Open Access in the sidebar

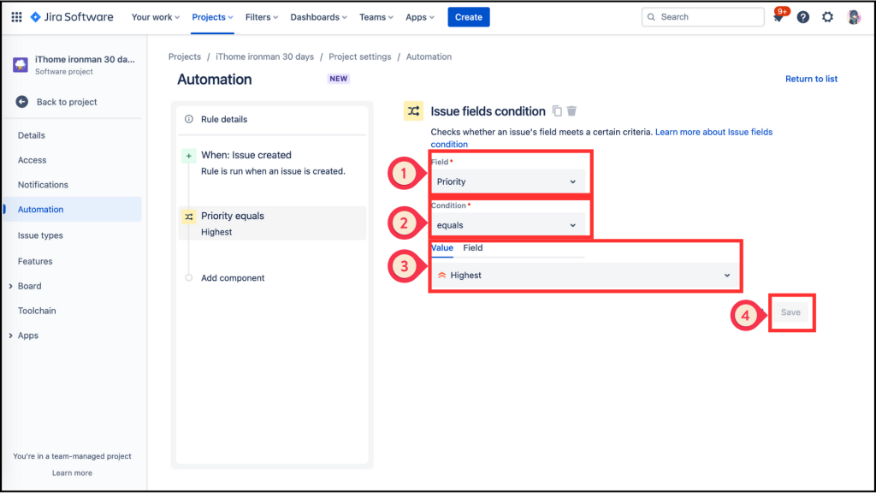tap(32, 160)
